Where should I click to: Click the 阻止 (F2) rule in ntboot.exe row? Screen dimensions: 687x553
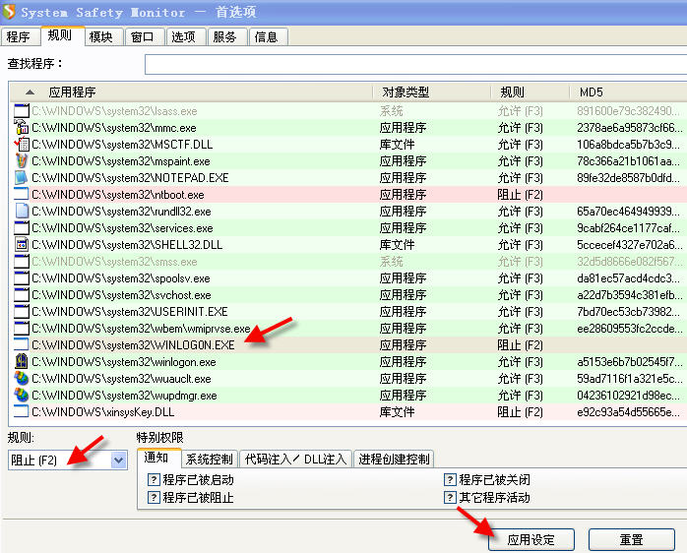(520, 195)
